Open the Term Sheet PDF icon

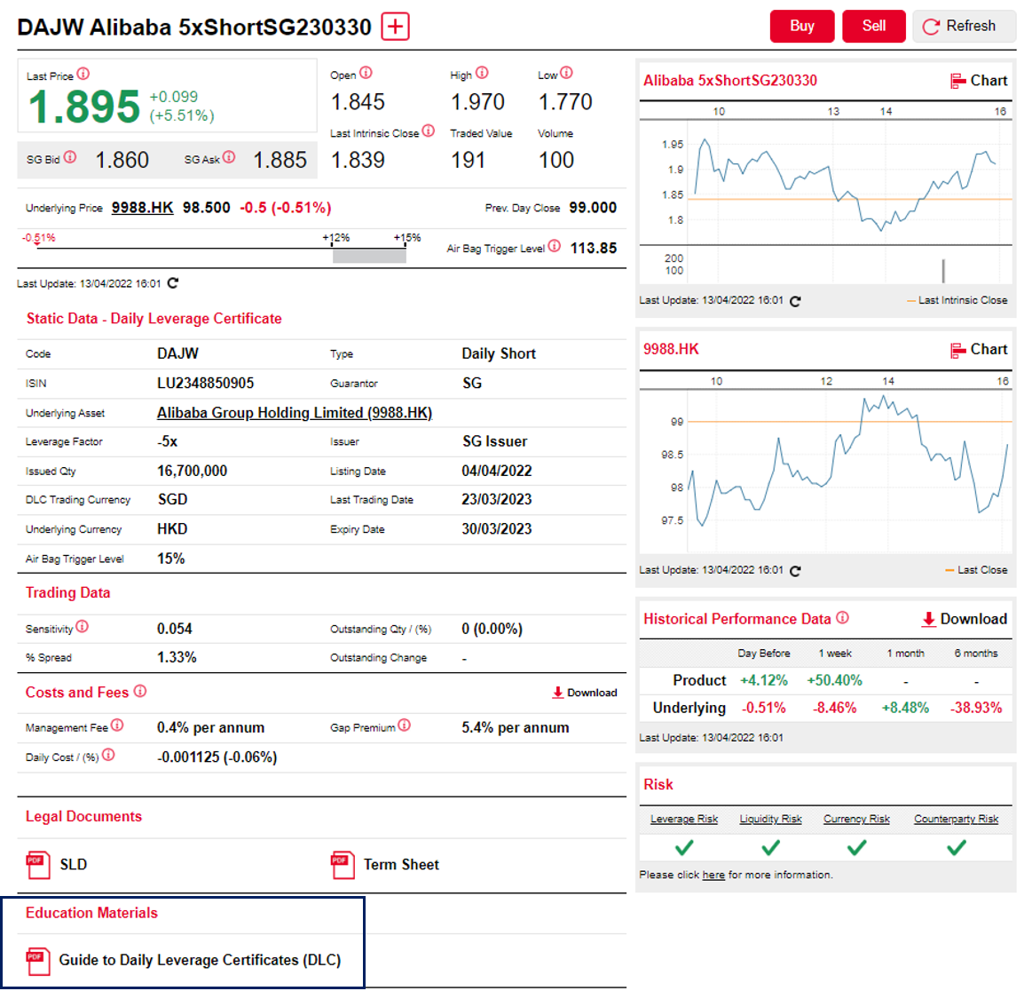click(x=343, y=865)
